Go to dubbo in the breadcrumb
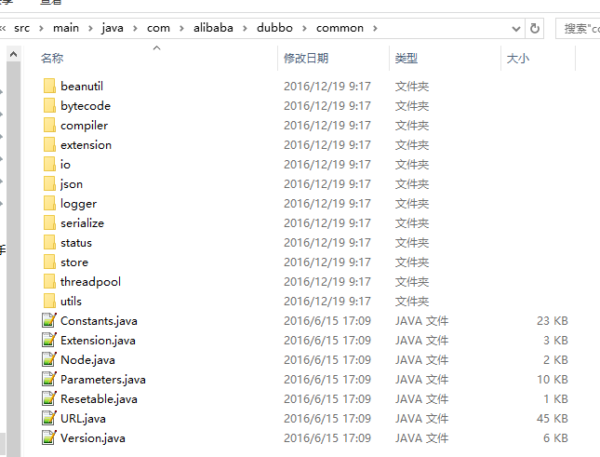 click(274, 28)
